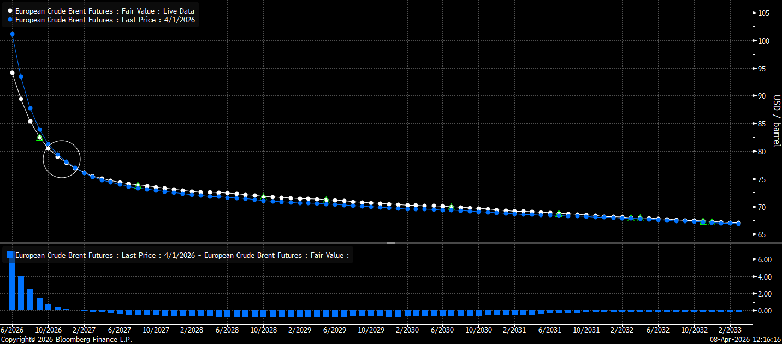Click the highest white Fair Value data point

12,73
